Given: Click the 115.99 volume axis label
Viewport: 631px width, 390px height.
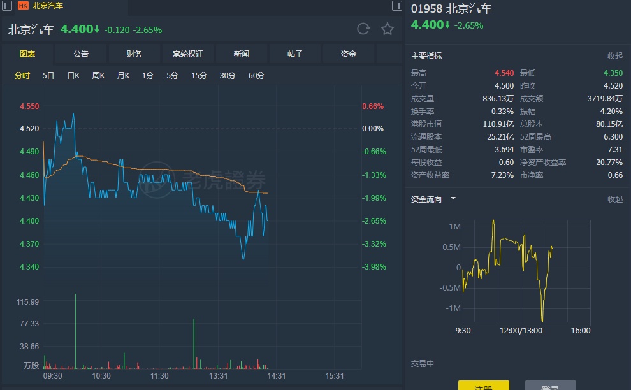Looking at the screenshot, I should [x=28, y=302].
